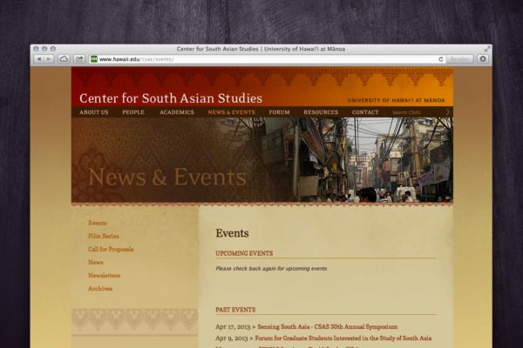The width and height of the screenshot is (523, 348).
Task: Open the About Us menu
Action: pyautogui.click(x=94, y=112)
